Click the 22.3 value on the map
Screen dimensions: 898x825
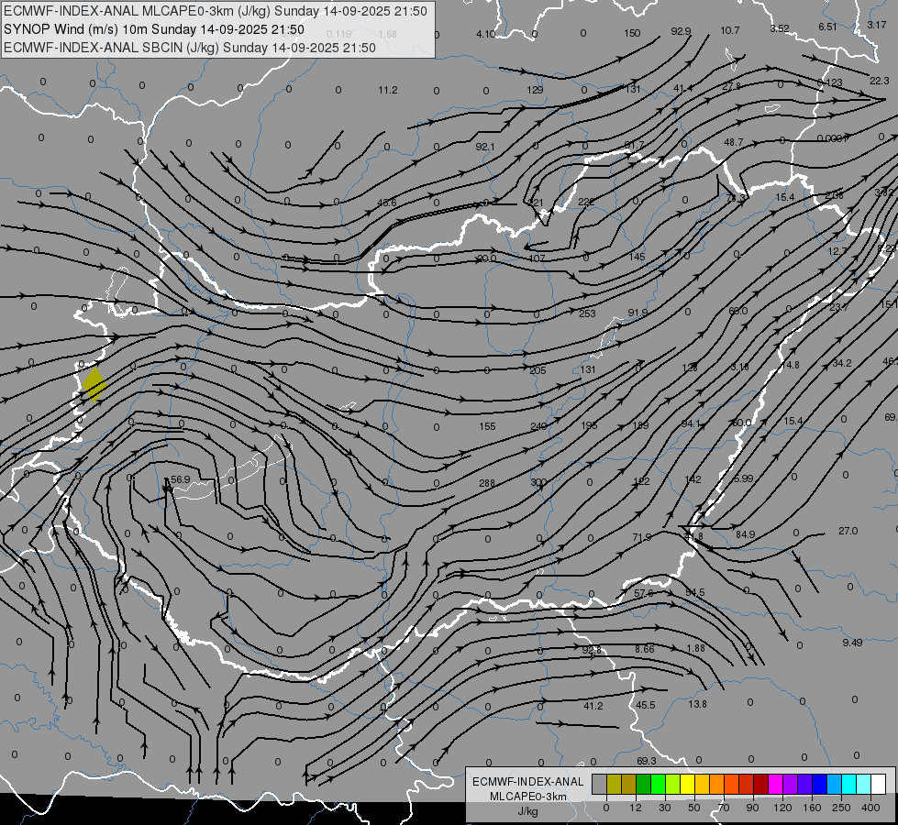tap(879, 81)
